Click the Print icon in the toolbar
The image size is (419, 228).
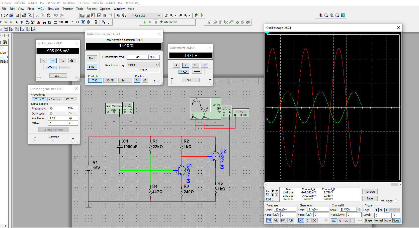[24, 16]
